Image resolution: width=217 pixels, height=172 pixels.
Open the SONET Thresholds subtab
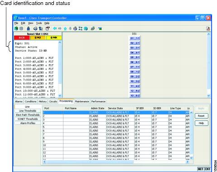pyautogui.click(x=28, y=119)
